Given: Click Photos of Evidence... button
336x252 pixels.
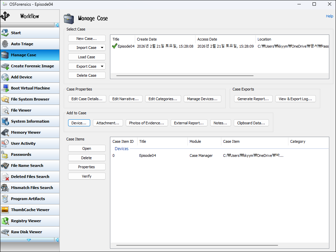Looking at the screenshot, I should coord(147,123).
